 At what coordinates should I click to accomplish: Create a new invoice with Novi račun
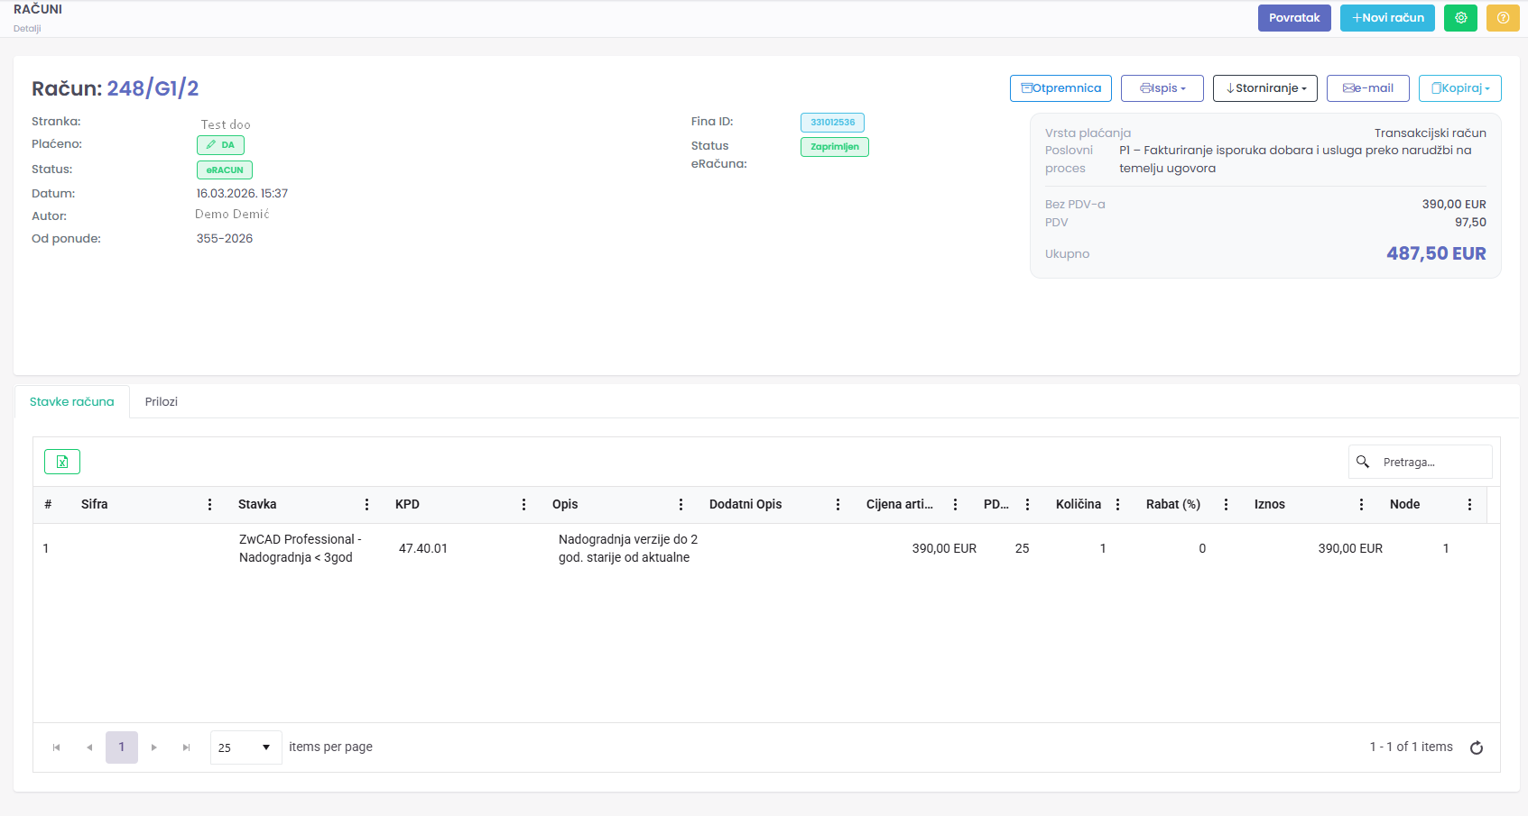[1386, 18]
